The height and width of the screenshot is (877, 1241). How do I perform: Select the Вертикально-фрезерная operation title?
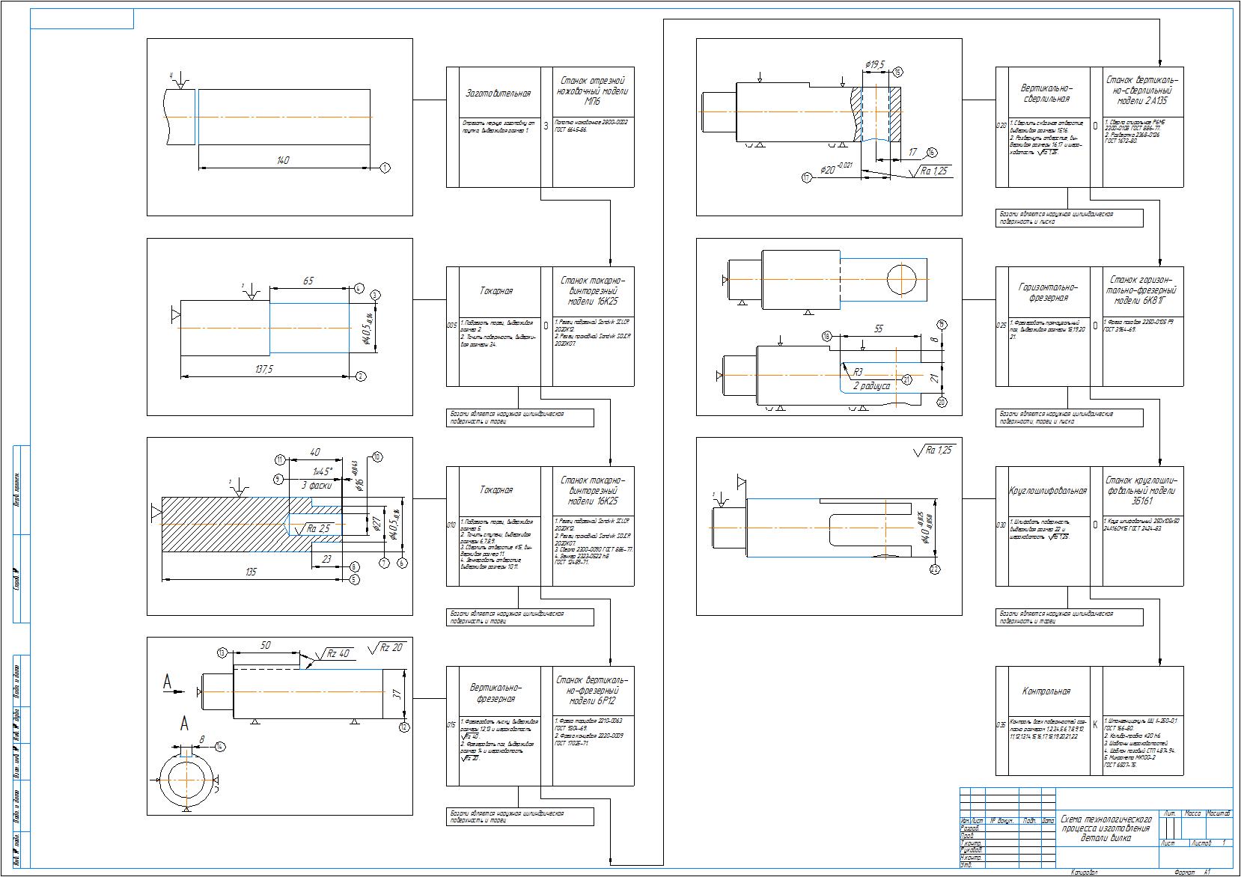[x=497, y=693]
